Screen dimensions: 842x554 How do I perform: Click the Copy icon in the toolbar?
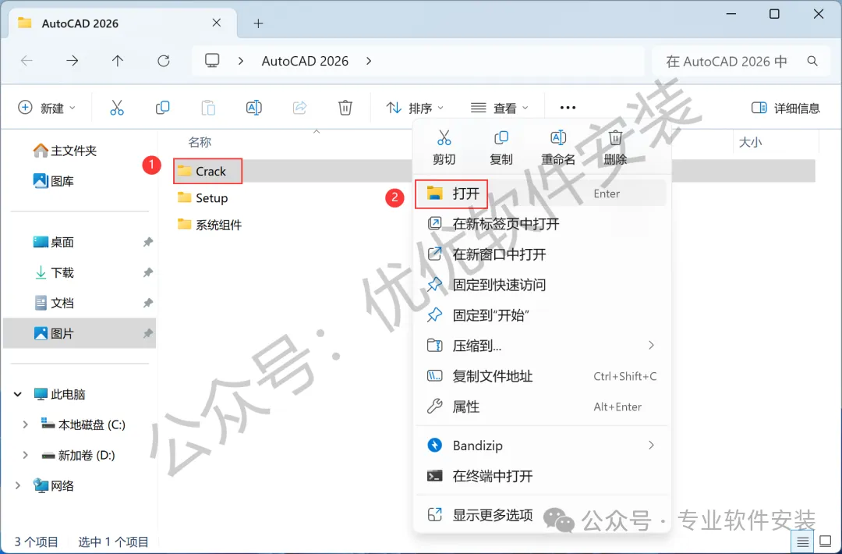(162, 108)
